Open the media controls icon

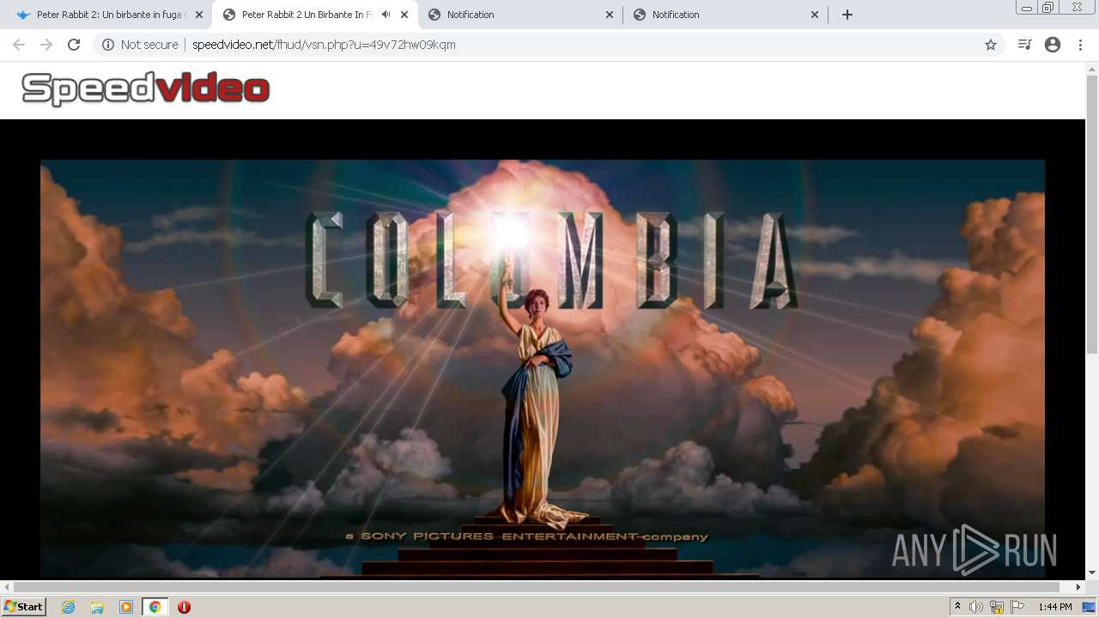1024,45
